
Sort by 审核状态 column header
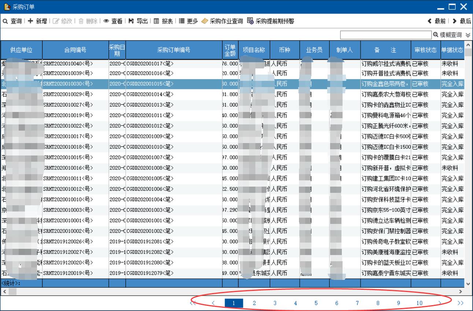[x=425, y=50]
